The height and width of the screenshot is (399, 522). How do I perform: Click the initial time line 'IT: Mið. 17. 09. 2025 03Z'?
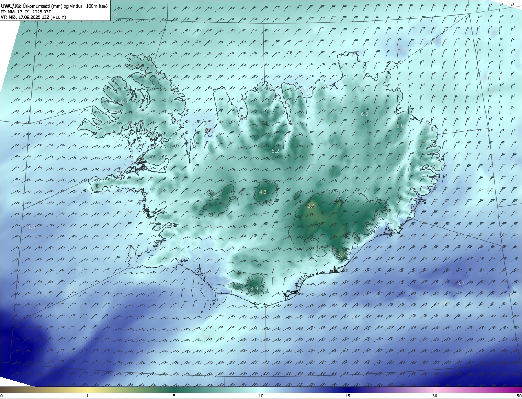click(x=26, y=12)
